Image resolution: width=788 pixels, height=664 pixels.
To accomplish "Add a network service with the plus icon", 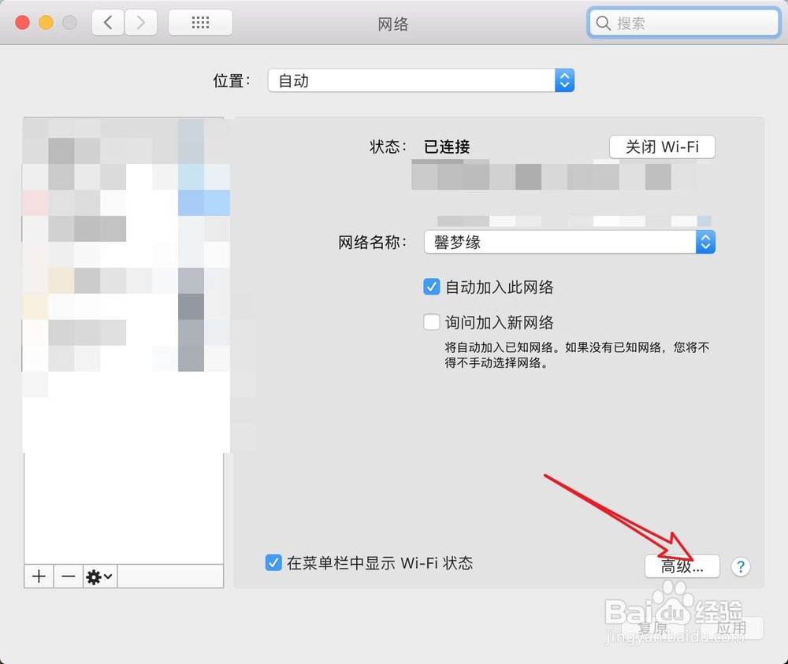I will 39,577.
